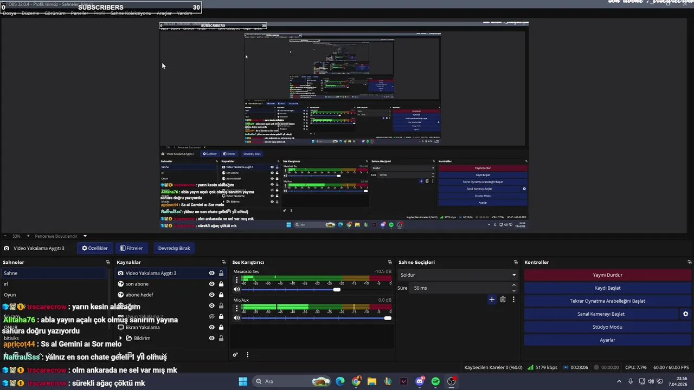Open the Windows Start menu
694x390 pixels.
(x=243, y=381)
